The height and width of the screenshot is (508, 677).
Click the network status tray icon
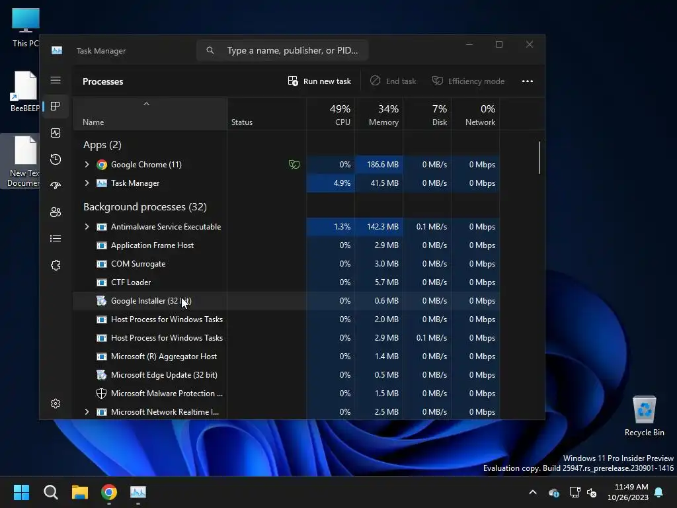575,492
